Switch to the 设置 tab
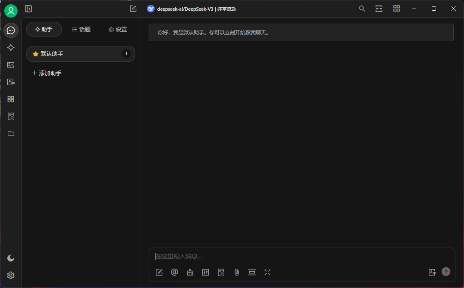The image size is (464, 288). [x=118, y=29]
